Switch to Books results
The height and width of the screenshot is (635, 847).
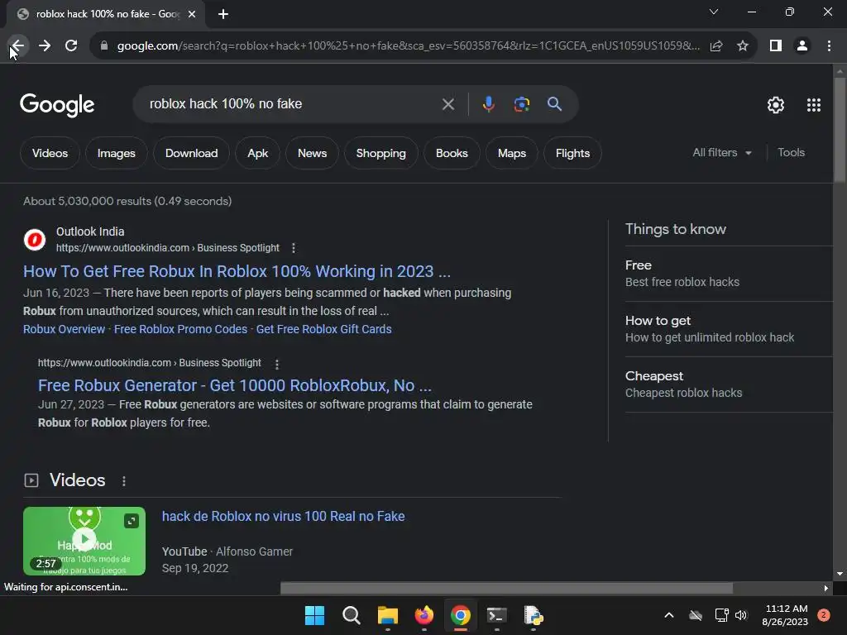point(452,153)
